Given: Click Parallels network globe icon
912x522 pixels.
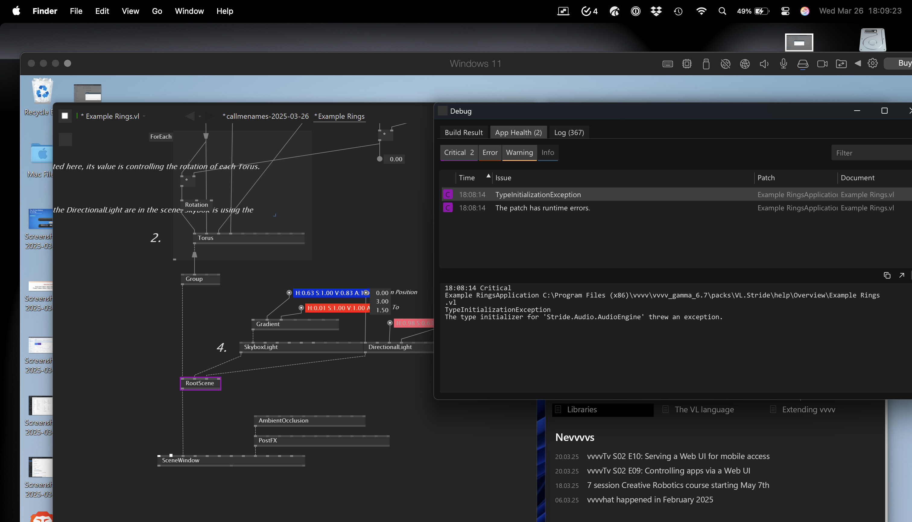Looking at the screenshot, I should pos(745,64).
